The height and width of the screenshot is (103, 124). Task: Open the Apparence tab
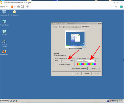tap(77, 27)
